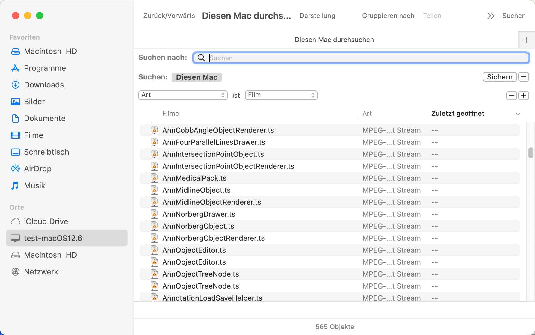Open the Gruppieren nach menu
The width and height of the screenshot is (535, 335).
click(388, 16)
